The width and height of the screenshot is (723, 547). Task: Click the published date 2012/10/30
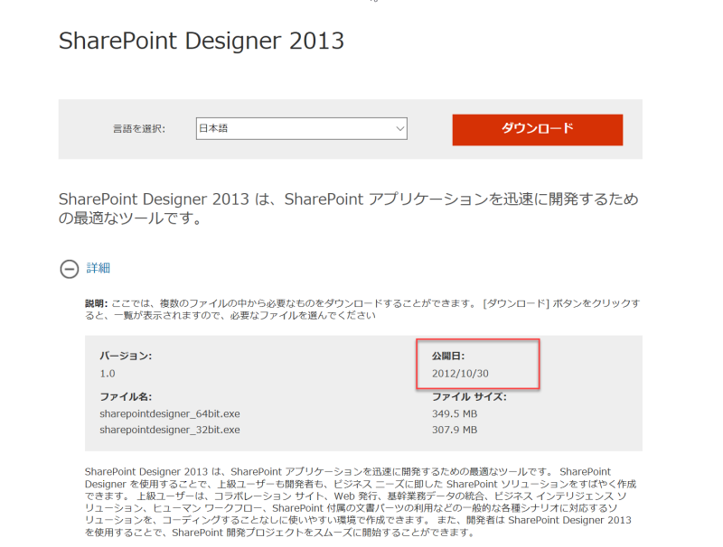[x=460, y=374]
